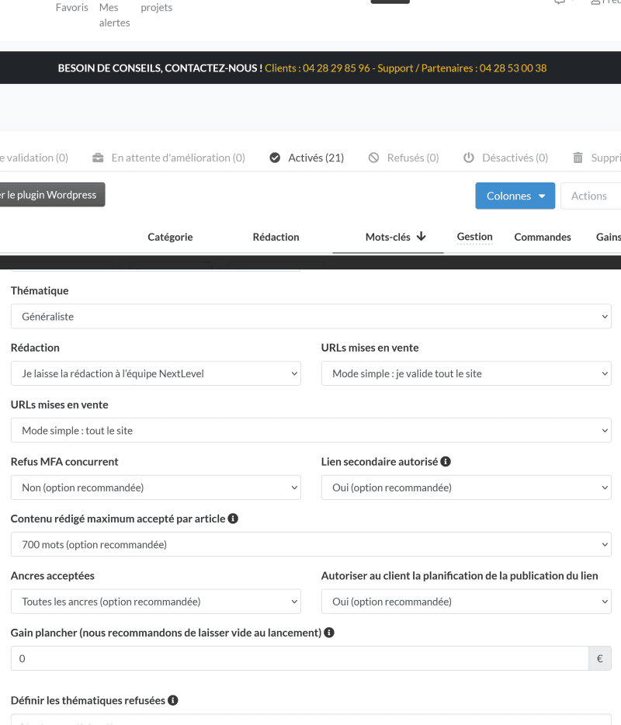Click the Actions button
The width and height of the screenshot is (621, 725).
point(589,196)
